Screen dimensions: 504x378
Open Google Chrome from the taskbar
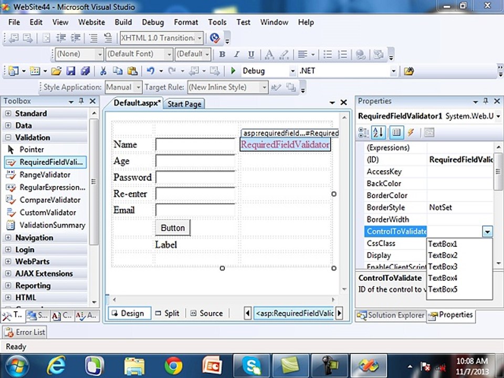point(173,366)
